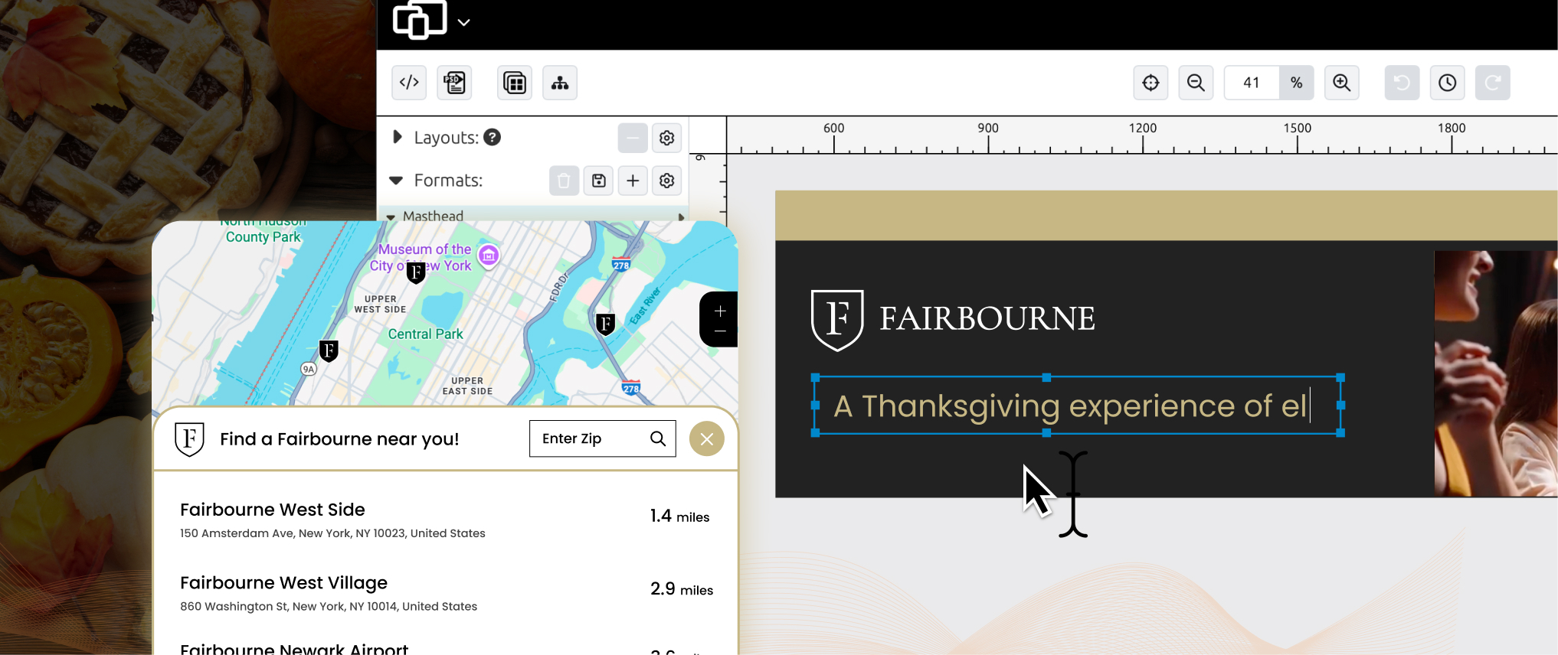The width and height of the screenshot is (1558, 655).
Task: Save the current format
Action: coord(598,181)
